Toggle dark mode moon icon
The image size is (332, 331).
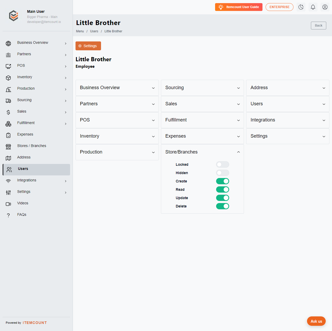click(x=301, y=7)
